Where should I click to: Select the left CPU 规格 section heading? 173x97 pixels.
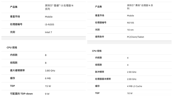click(x=12, y=48)
